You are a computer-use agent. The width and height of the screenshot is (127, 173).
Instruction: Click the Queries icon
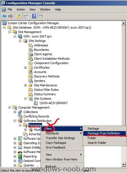click(20, 165)
